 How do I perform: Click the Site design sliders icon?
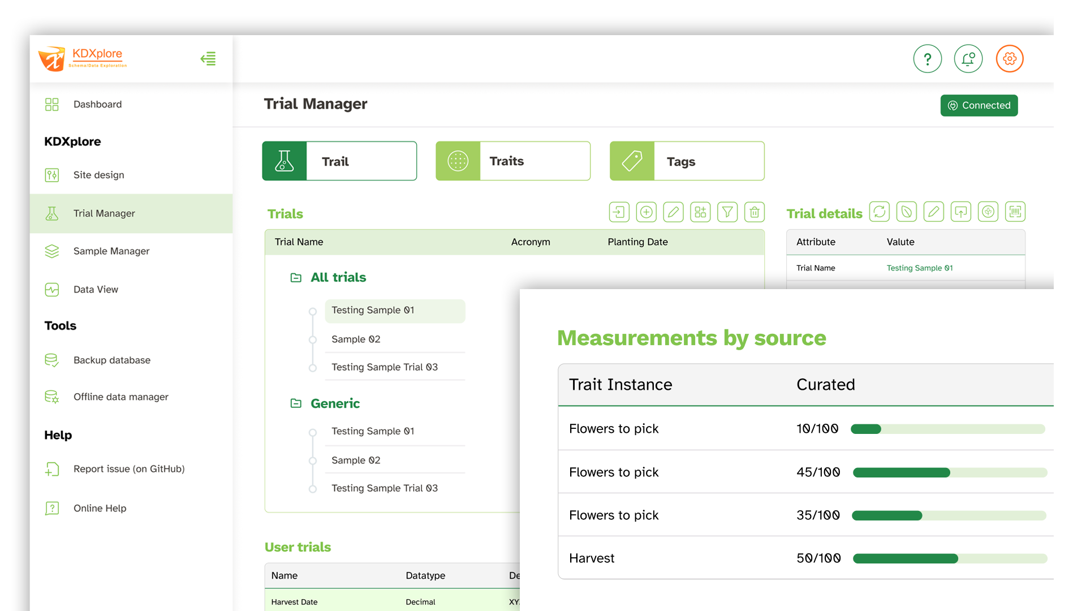(x=52, y=175)
